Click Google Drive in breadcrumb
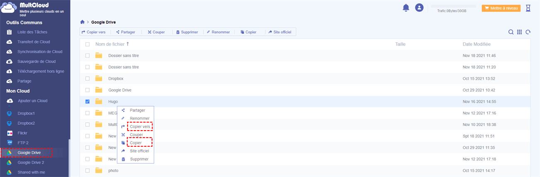 point(103,22)
